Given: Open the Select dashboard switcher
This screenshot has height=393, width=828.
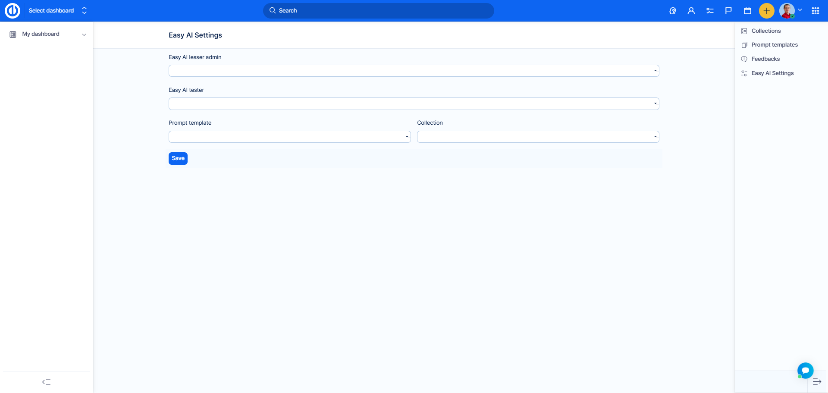Looking at the screenshot, I should tap(58, 11).
